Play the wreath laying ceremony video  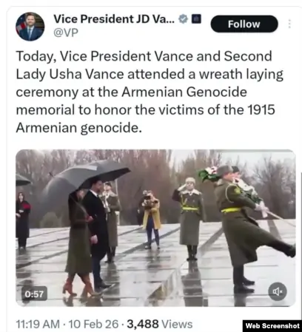pos(155,228)
